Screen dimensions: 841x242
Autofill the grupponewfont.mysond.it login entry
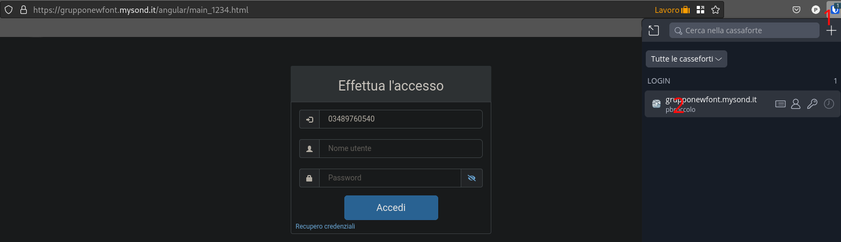[780, 104]
